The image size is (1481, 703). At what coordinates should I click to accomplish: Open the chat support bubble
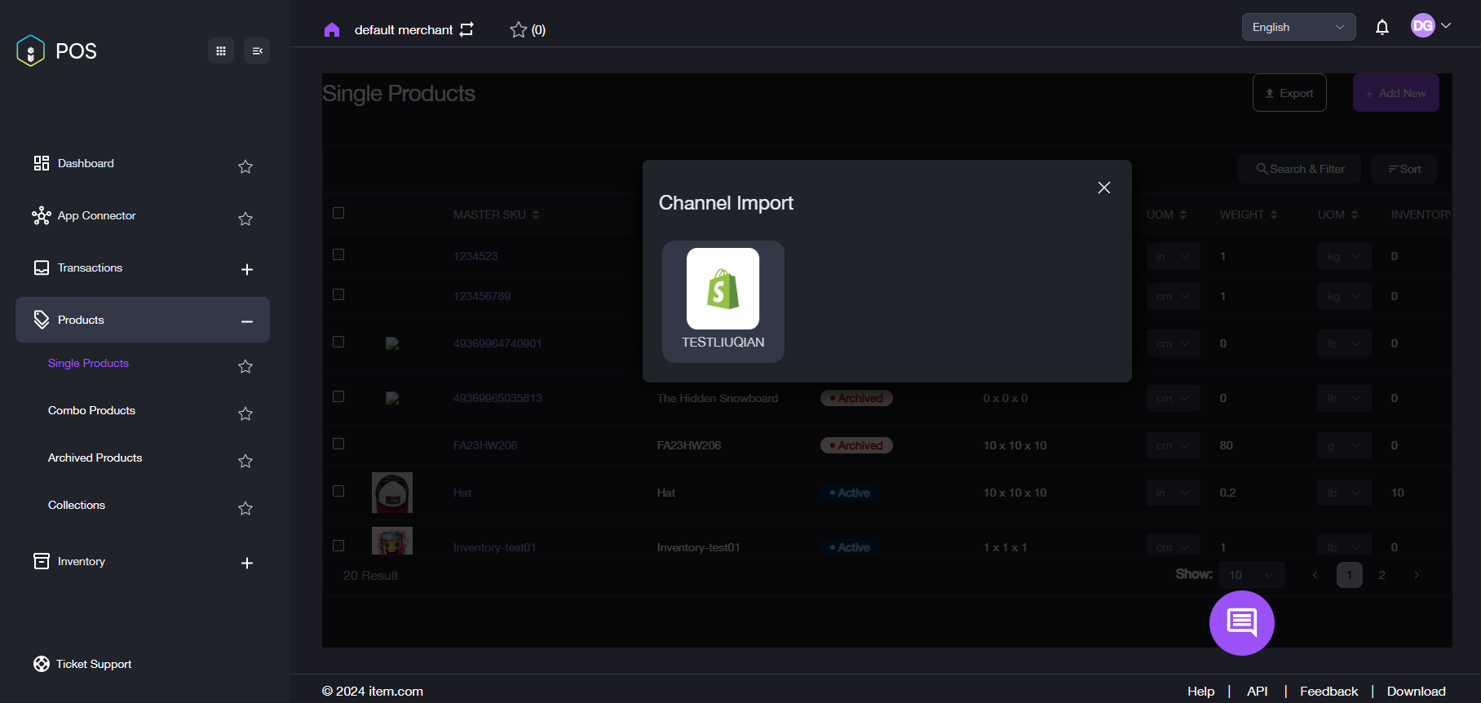click(1241, 623)
